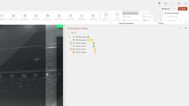Viewport: 189px width, 106px height.
Task: Open Effect Options dropdown
Action: tap(106, 17)
